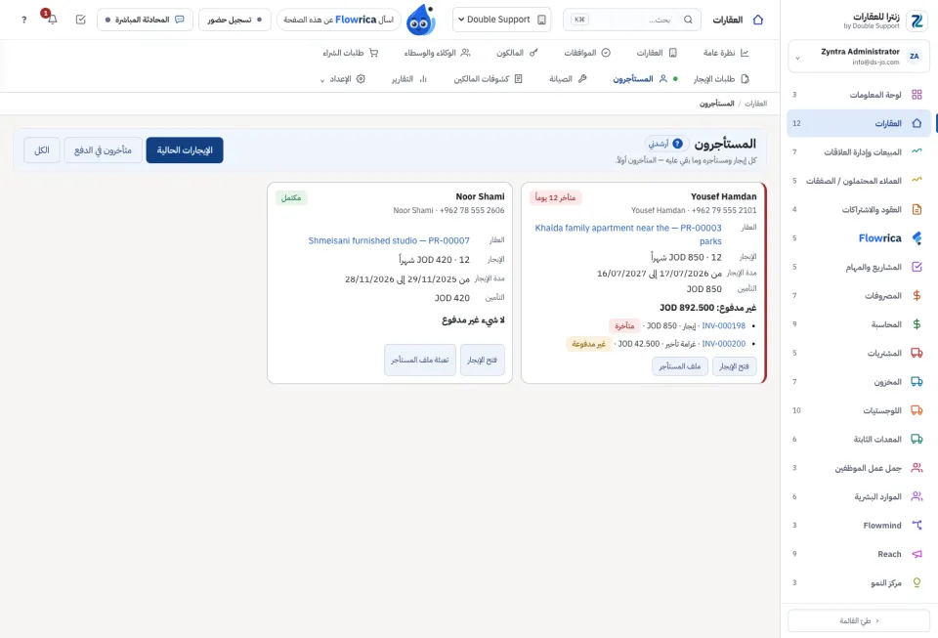The width and height of the screenshot is (938, 638).
Task: Select العقارات item in the sidebar
Action: pyautogui.click(x=859, y=123)
